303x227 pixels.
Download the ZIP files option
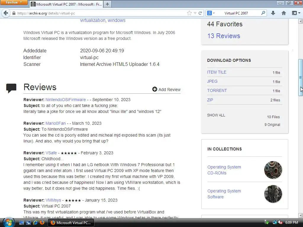(210, 100)
